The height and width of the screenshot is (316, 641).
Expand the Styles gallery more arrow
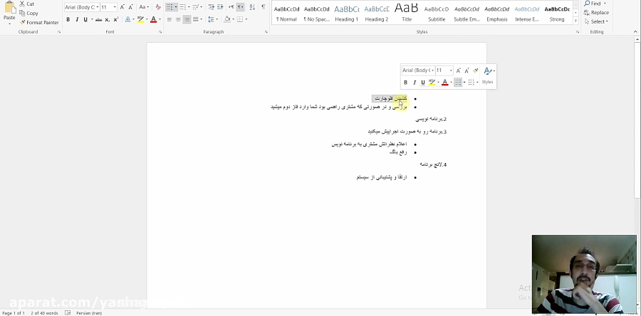click(x=576, y=21)
